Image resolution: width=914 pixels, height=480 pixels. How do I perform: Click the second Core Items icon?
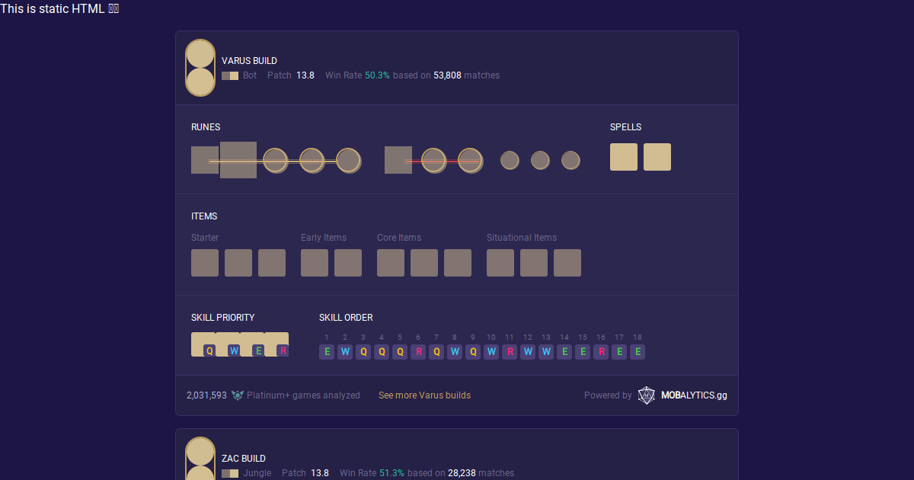click(424, 263)
